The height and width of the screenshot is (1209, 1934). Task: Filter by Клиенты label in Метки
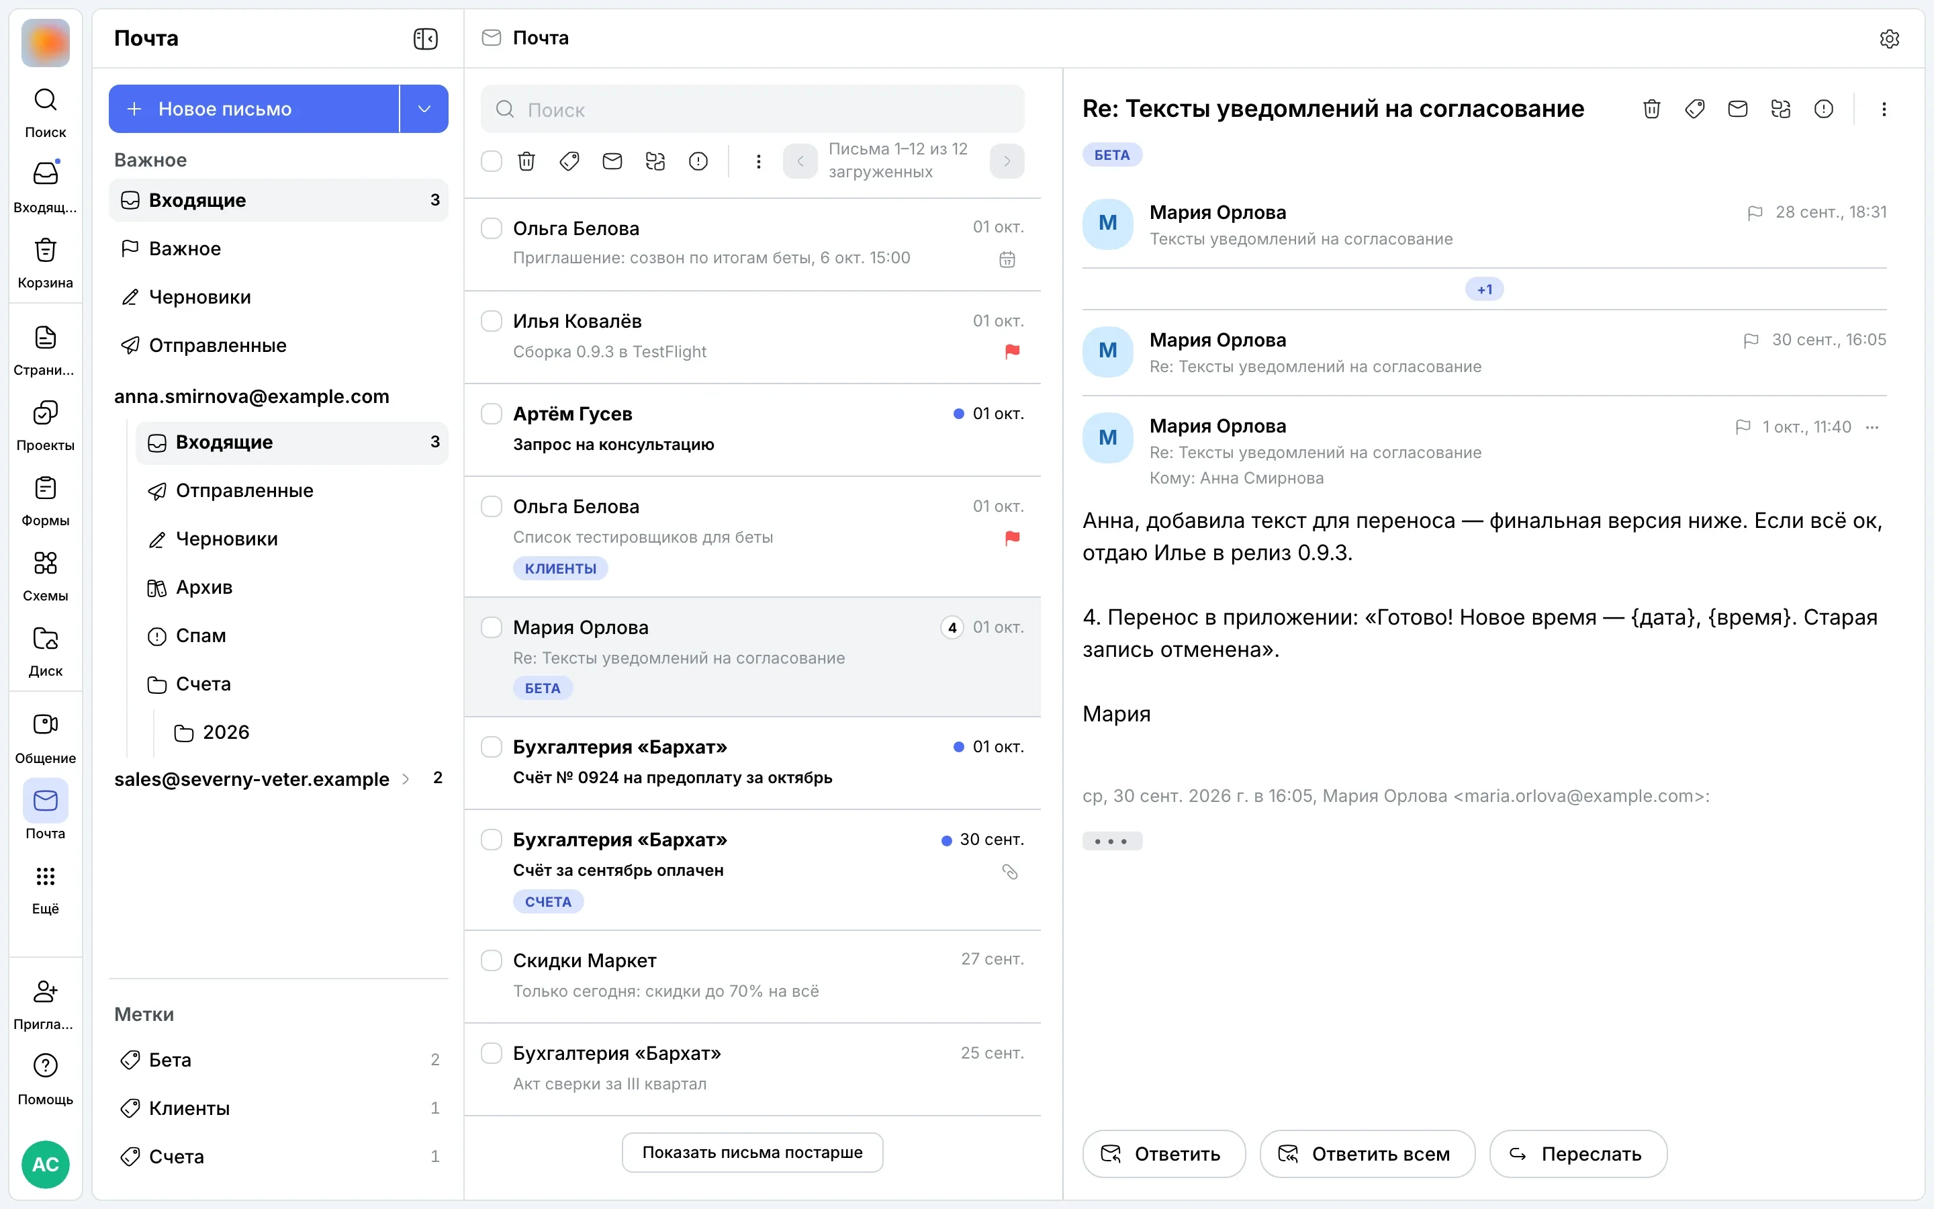click(x=278, y=1108)
